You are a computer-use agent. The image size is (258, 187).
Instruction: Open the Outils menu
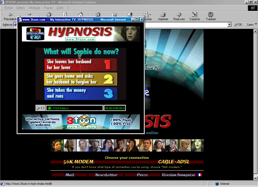click(60, 8)
